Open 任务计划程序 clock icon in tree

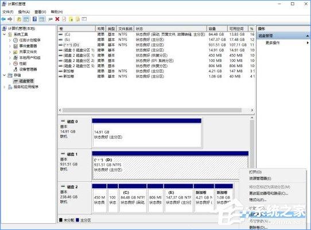[x=15, y=40]
